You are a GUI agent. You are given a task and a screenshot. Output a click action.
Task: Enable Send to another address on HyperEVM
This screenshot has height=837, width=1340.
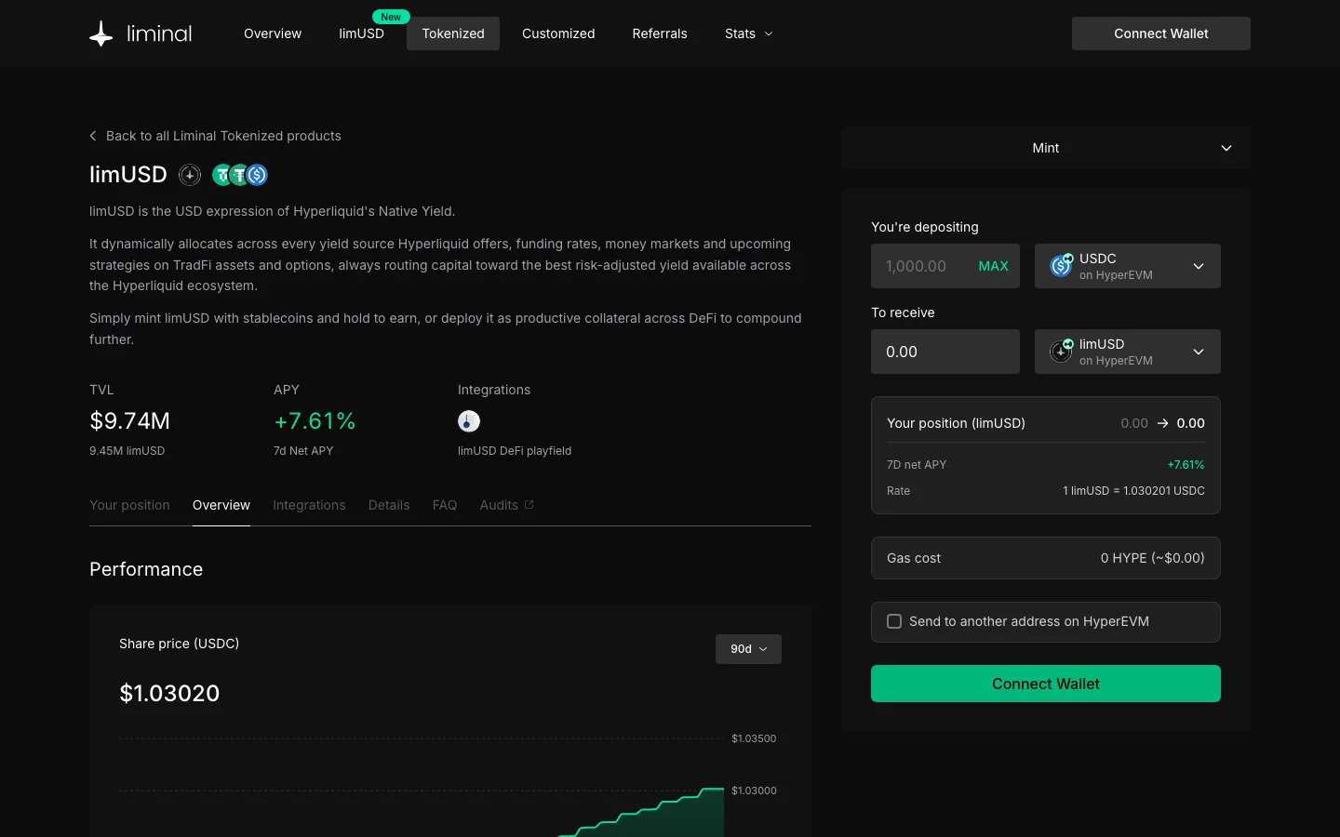(894, 621)
